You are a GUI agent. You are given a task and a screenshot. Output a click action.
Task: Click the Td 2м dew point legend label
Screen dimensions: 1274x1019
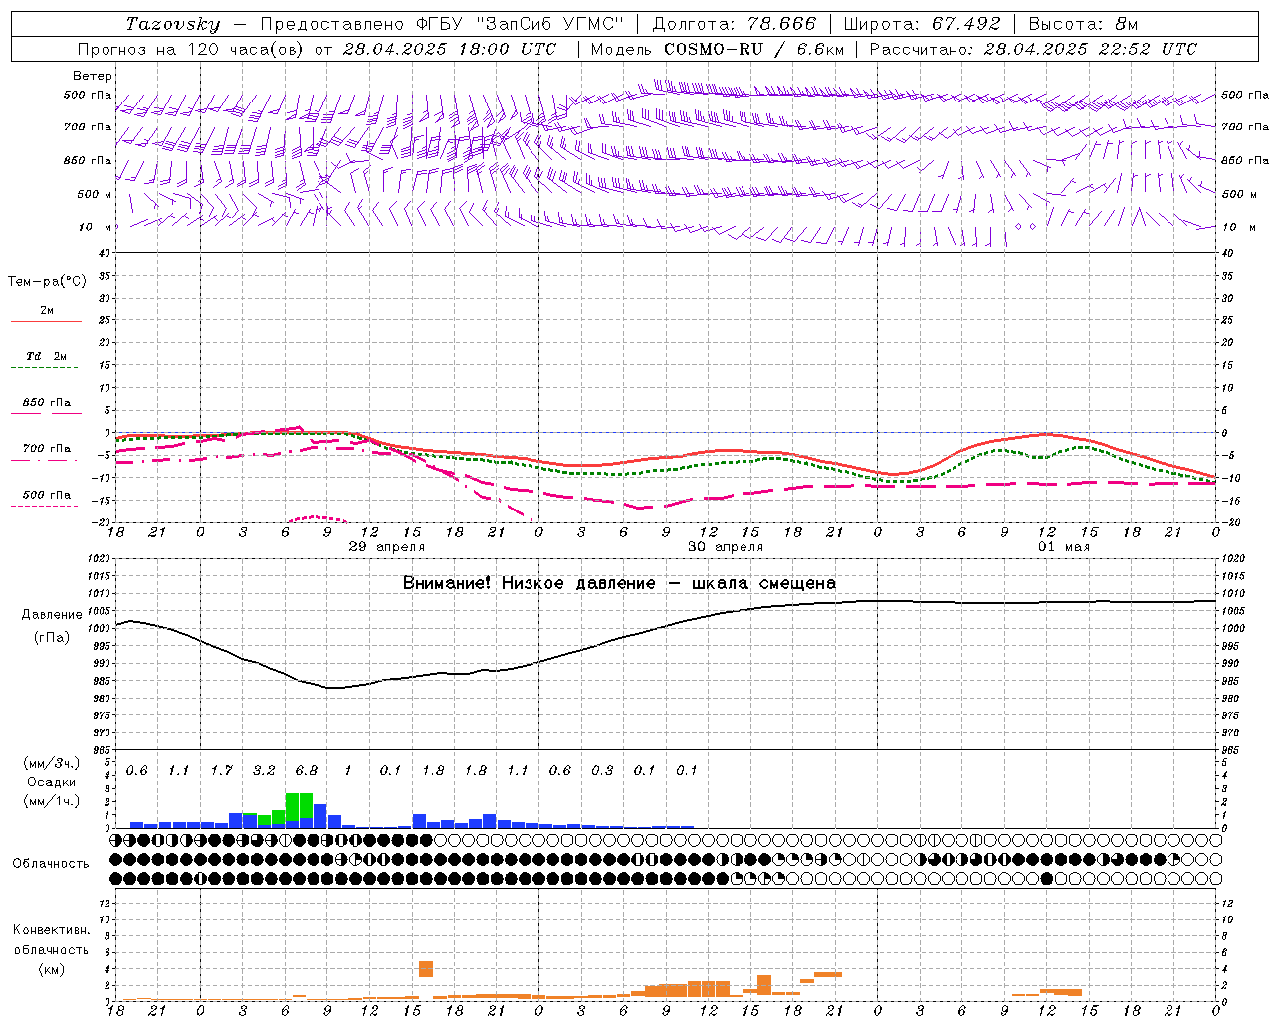tap(47, 356)
